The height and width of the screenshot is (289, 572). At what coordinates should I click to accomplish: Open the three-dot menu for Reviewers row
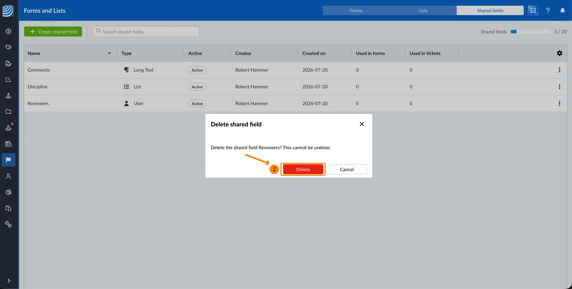pyautogui.click(x=559, y=104)
